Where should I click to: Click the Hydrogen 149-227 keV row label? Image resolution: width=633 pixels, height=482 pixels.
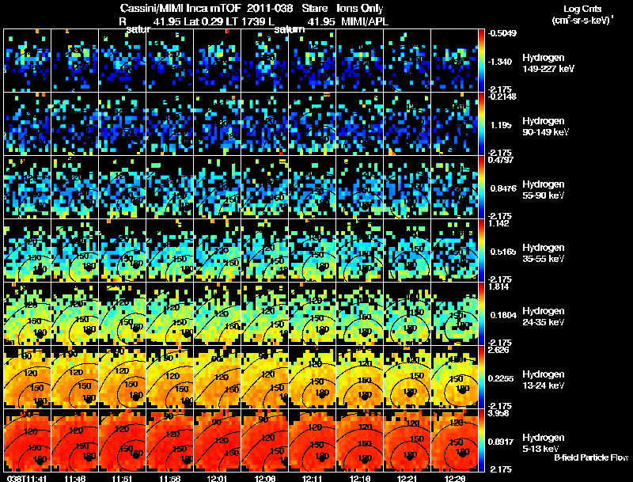548,63
